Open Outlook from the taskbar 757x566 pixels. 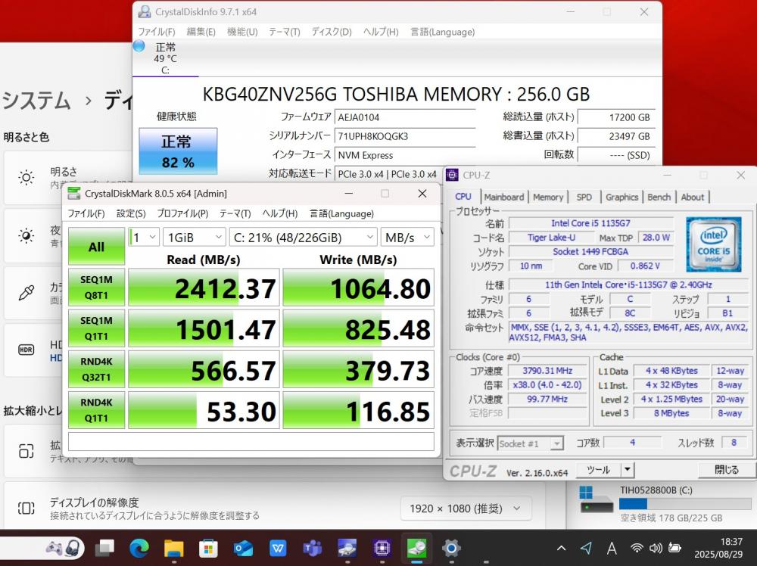(x=243, y=548)
